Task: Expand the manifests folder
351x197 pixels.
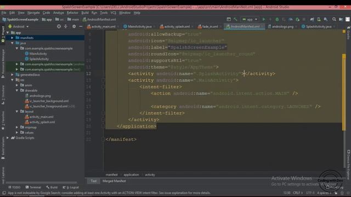Action: pyautogui.click(x=12, y=38)
